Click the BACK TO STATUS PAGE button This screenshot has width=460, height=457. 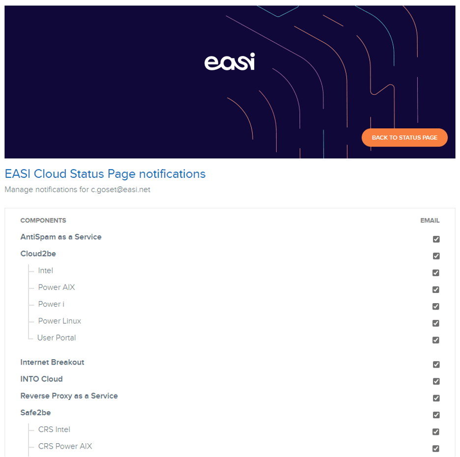[404, 137]
